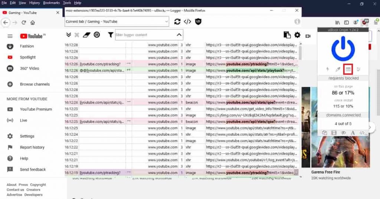This screenshot has height=199, width=380.
Task: Open the Firefox library icon
Action: coord(338,23)
